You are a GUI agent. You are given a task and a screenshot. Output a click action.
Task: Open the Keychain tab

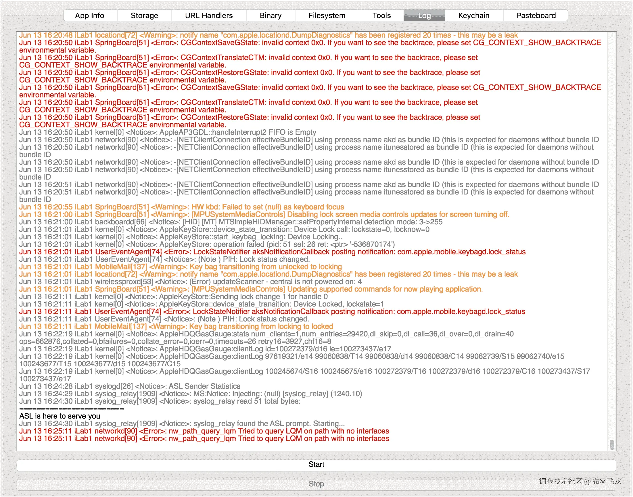pos(474,16)
